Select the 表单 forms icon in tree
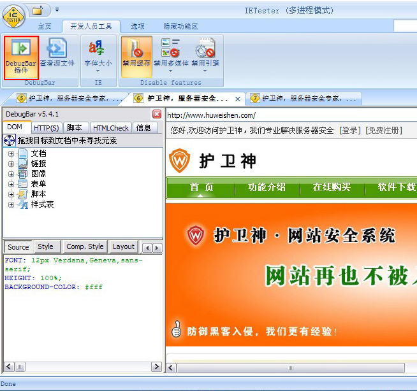The height and width of the screenshot is (391, 417). pyautogui.click(x=23, y=184)
